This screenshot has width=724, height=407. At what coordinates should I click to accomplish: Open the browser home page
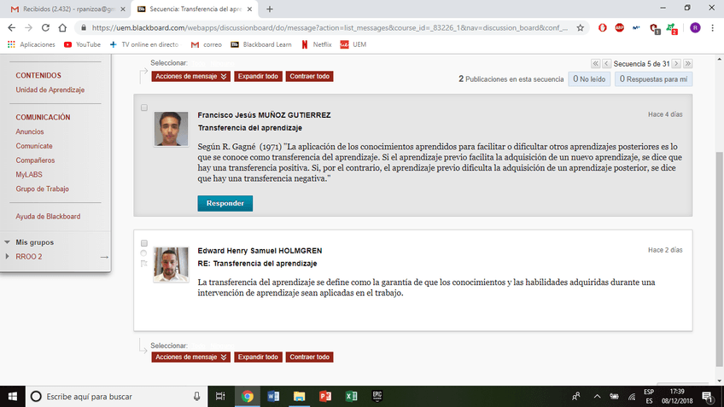pos(62,27)
